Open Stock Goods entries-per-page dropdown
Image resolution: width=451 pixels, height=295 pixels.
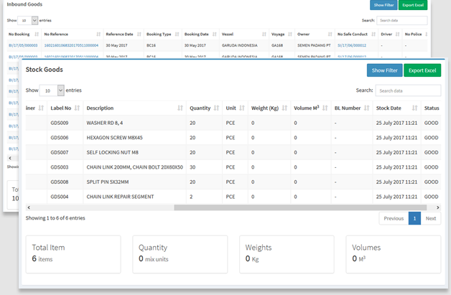click(52, 90)
